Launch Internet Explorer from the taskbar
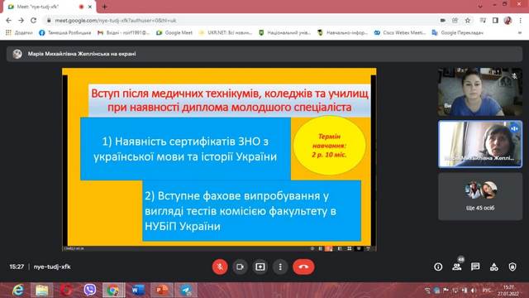Viewport: 529px width, 298px height. (x=17, y=291)
